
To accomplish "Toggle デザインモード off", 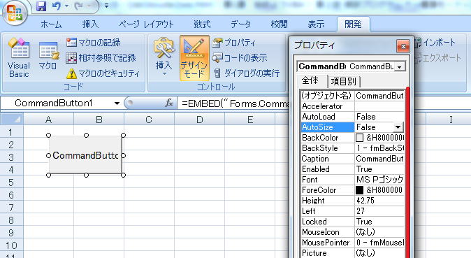I will pyautogui.click(x=194, y=58).
